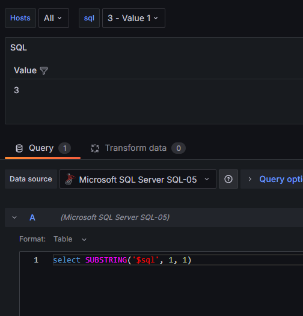Open the Microsoft SQL Server SQL-05 selector
The image size is (303, 316).
138,179
